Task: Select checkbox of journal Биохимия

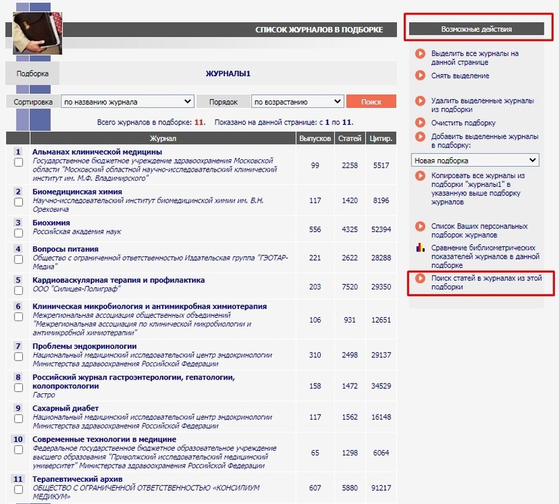Action: click(x=19, y=233)
